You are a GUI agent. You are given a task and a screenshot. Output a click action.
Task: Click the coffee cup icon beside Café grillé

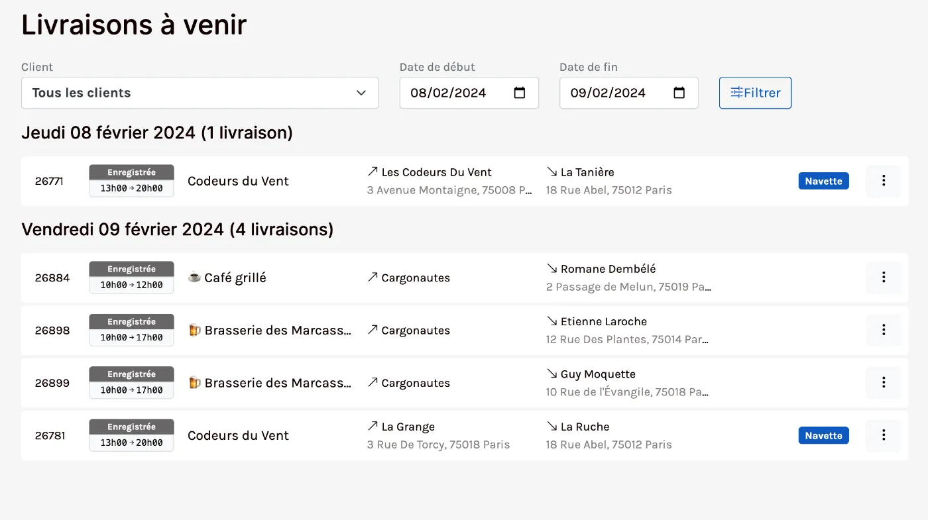point(194,278)
